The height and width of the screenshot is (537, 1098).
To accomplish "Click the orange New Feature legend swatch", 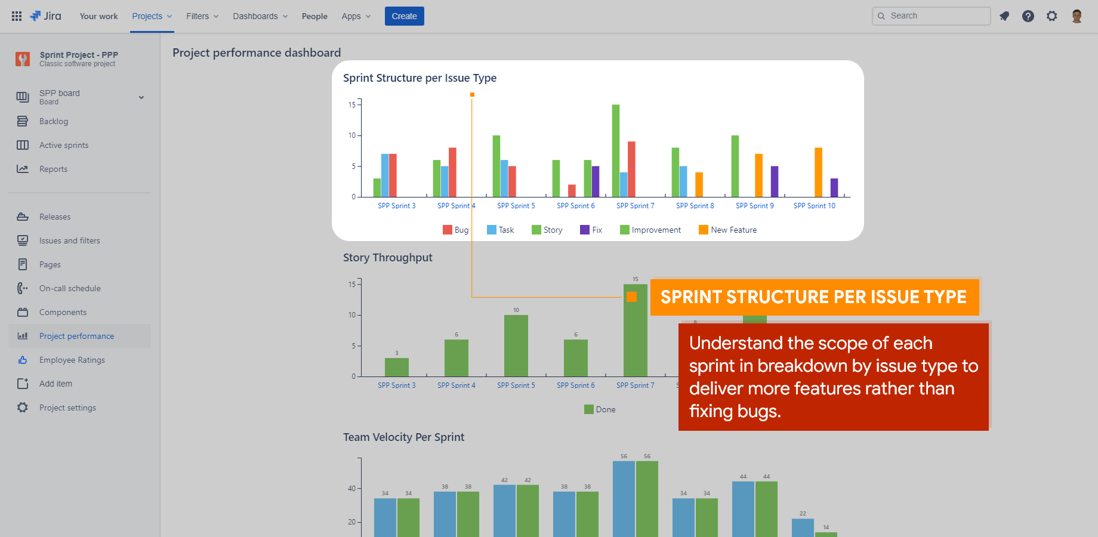I will [704, 230].
